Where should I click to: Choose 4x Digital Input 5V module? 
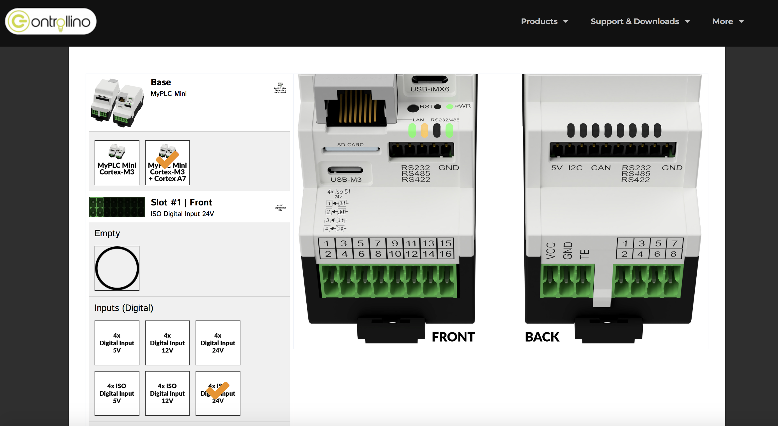point(117,343)
